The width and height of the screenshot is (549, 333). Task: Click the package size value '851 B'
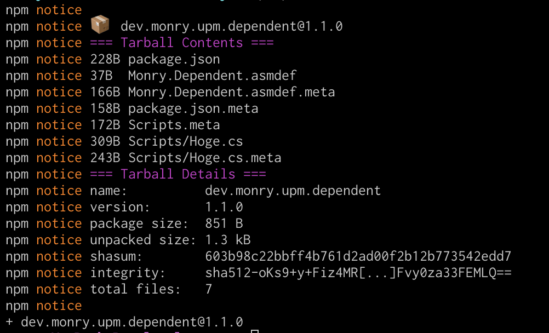(224, 224)
